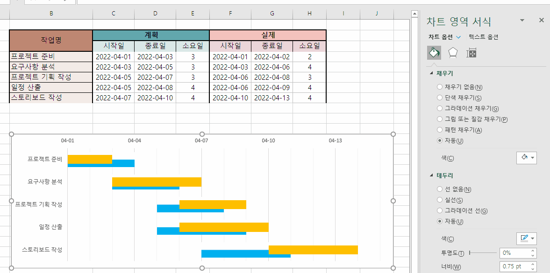The width and height of the screenshot is (550, 273).
Task: Select the 일정 산출 table cell
Action: coord(51,87)
